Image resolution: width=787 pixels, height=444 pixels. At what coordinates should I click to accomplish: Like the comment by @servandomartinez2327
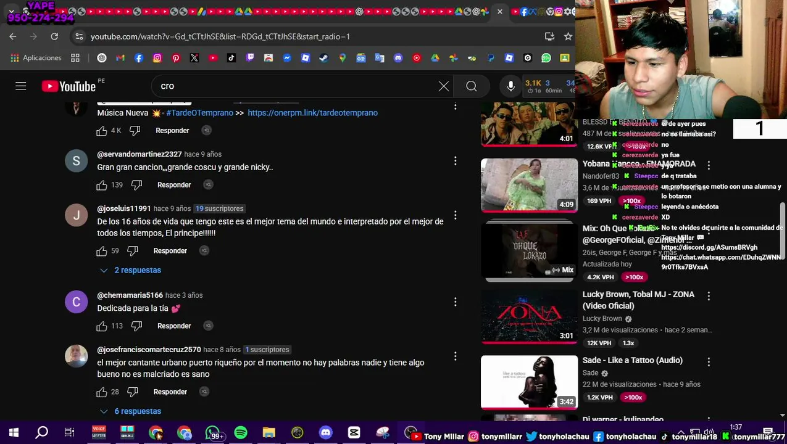102,185
